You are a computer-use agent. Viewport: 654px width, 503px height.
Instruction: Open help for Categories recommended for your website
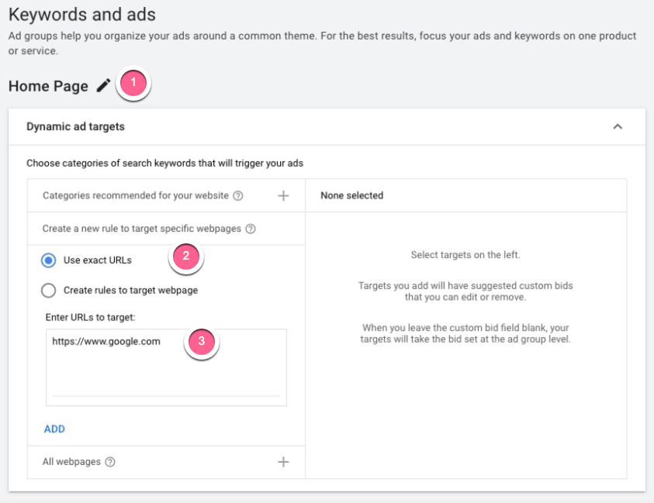[238, 196]
